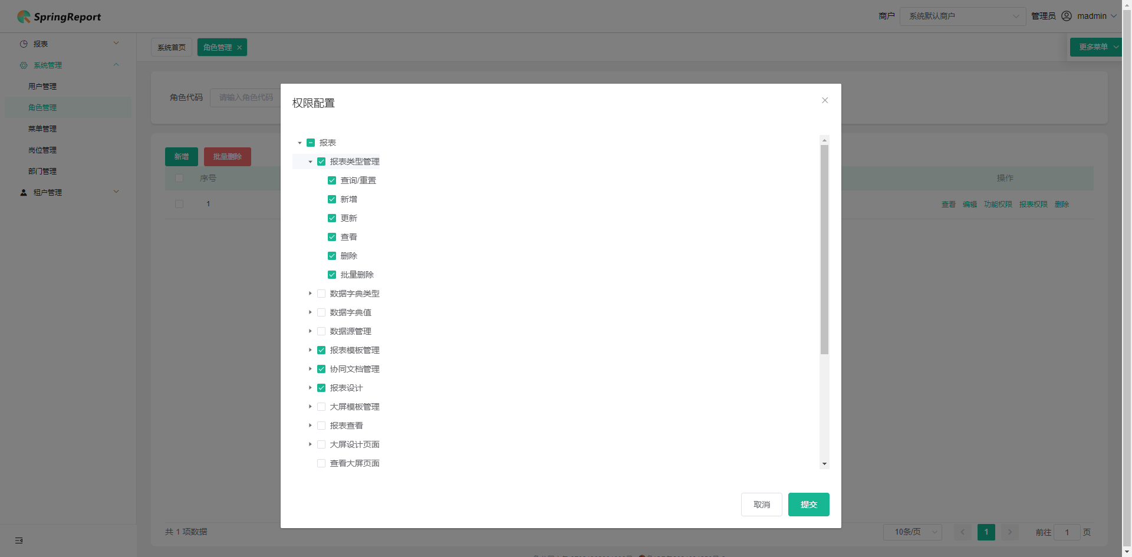1132x557 pixels.
Task: Uncheck the 报表类型管理 checkbox
Action: pyautogui.click(x=321, y=162)
